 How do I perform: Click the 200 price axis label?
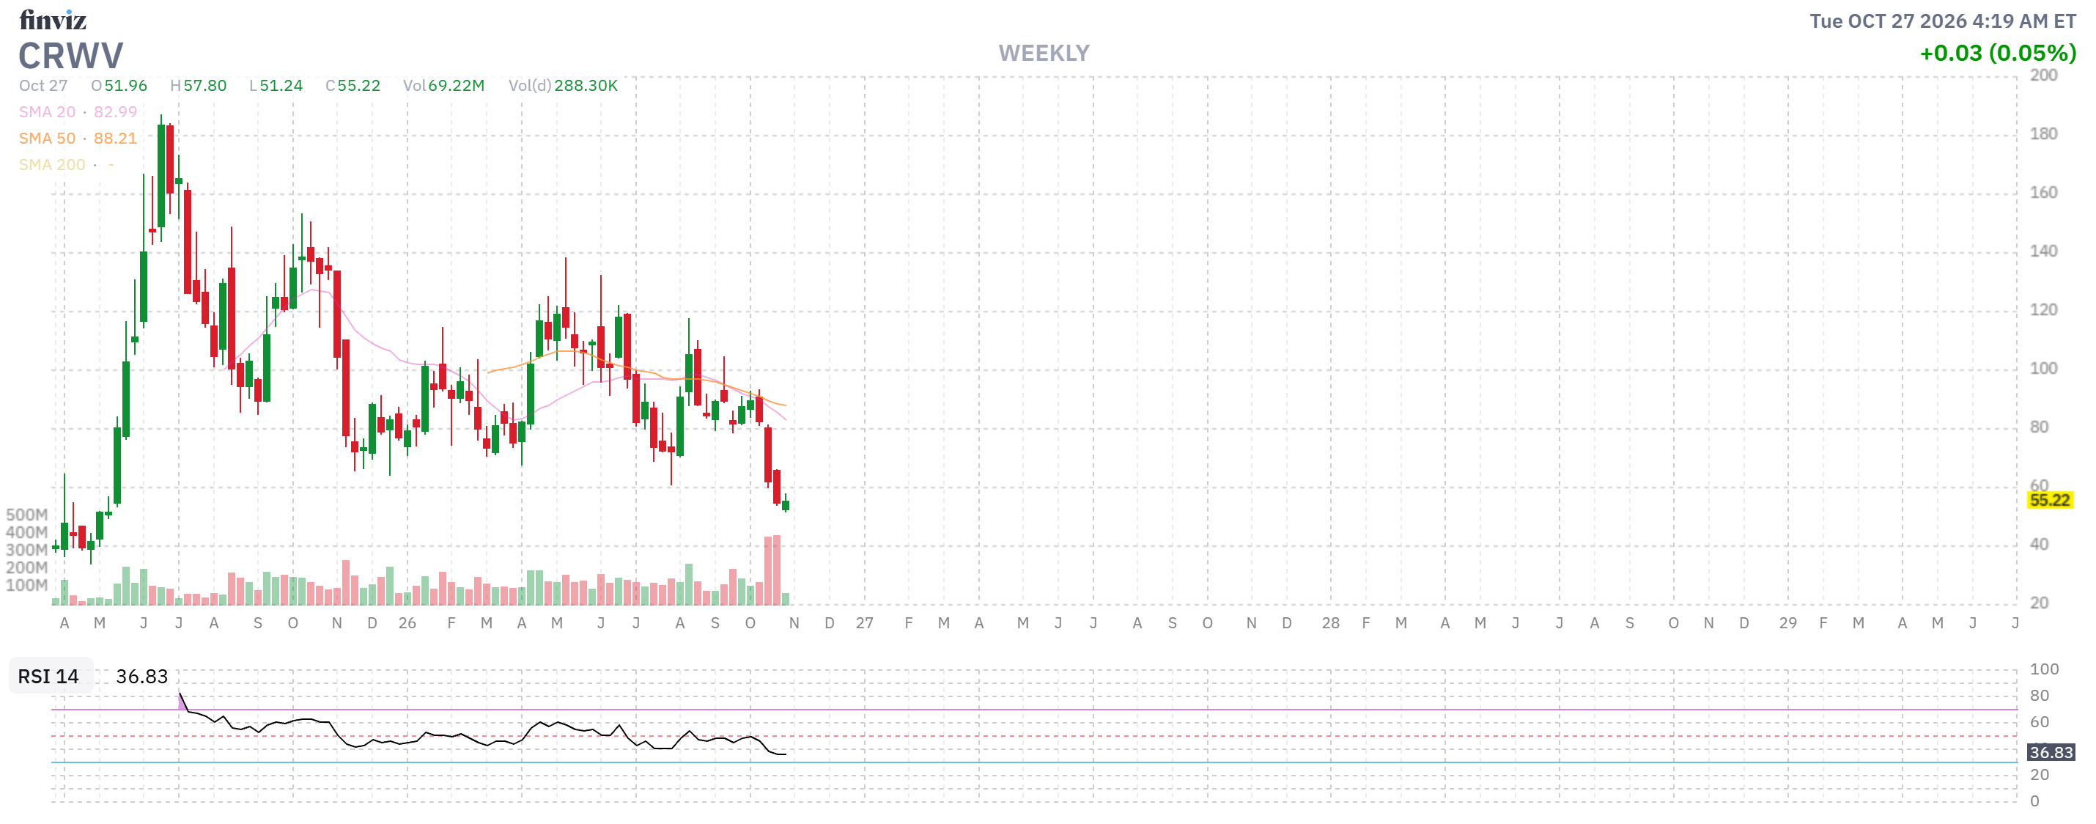coord(2043,75)
